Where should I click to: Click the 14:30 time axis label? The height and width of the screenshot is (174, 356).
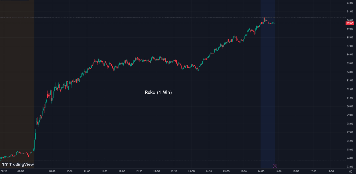(209, 171)
